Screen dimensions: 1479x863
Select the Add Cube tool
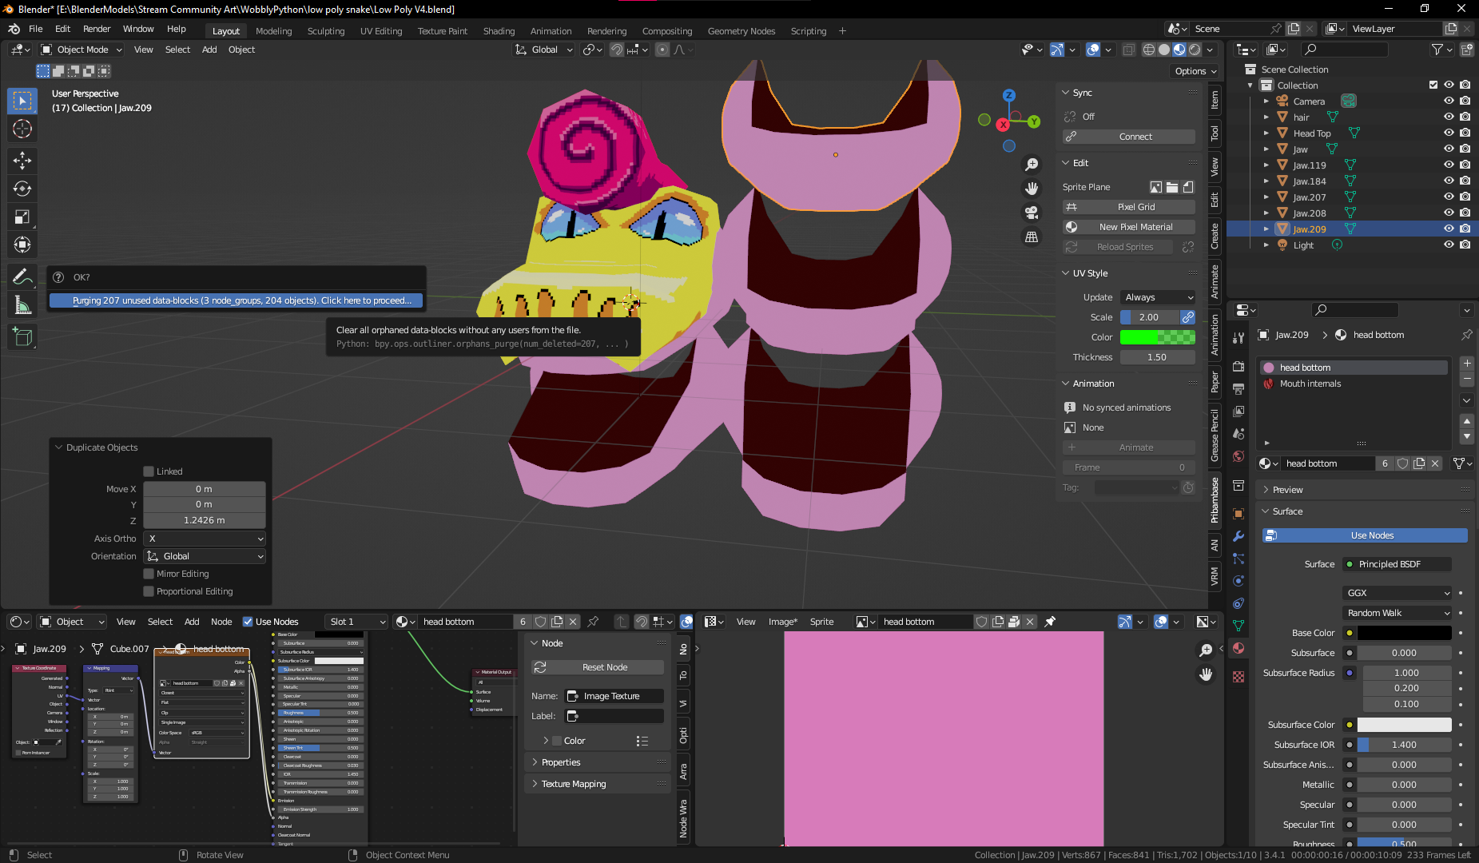(22, 337)
